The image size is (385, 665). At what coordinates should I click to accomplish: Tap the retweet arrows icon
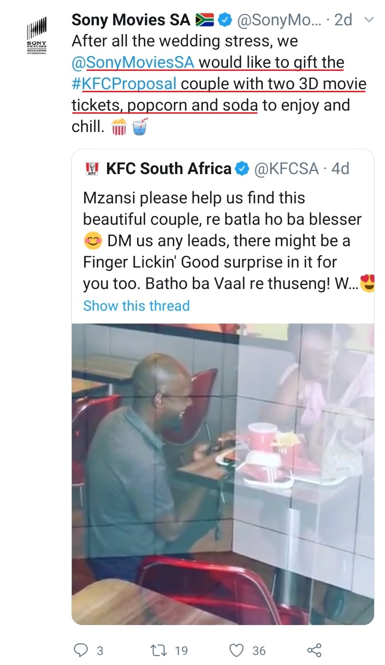point(157,650)
